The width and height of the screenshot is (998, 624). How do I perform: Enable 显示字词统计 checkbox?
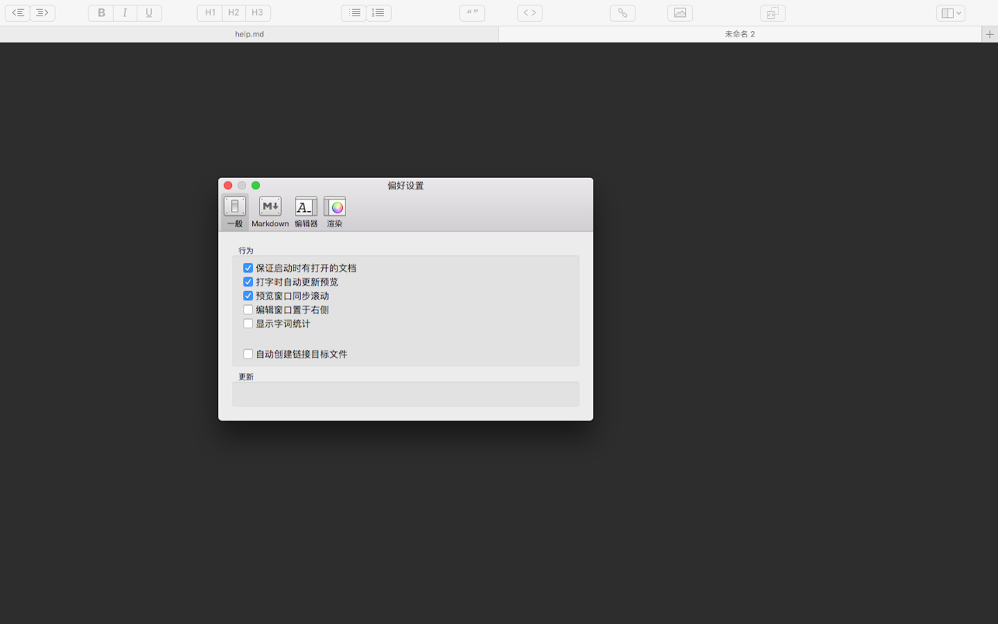point(248,324)
